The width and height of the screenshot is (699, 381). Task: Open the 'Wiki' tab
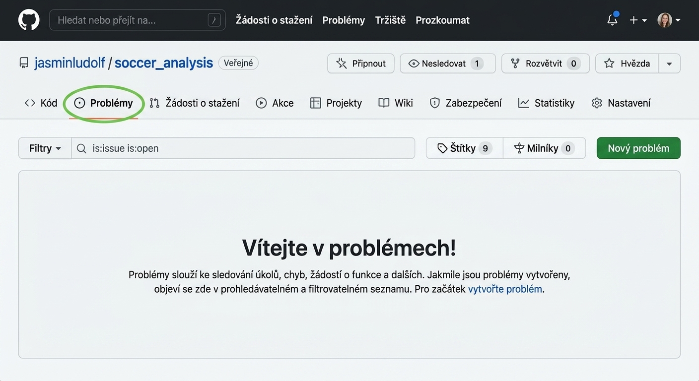pyautogui.click(x=396, y=103)
